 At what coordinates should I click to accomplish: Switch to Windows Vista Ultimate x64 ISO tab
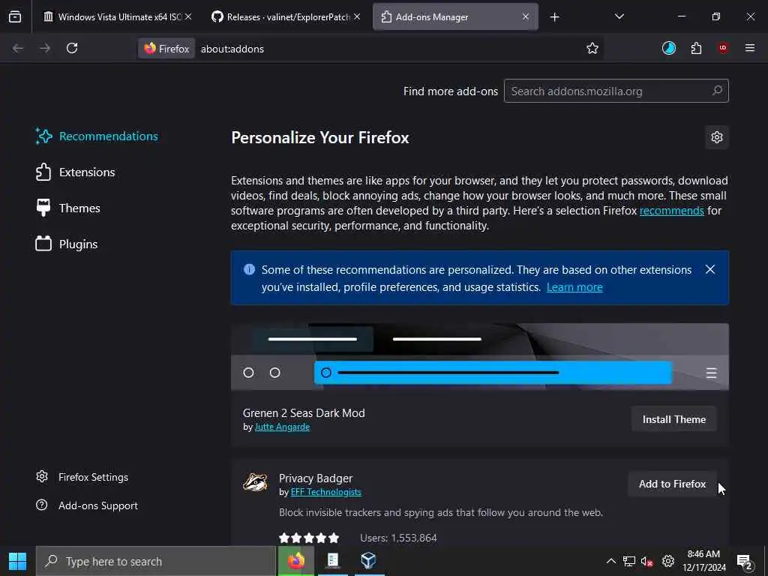click(118, 16)
